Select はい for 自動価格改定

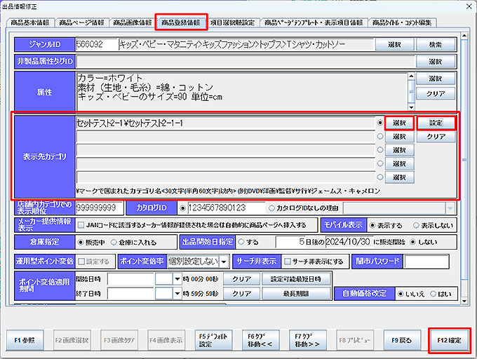(x=434, y=294)
